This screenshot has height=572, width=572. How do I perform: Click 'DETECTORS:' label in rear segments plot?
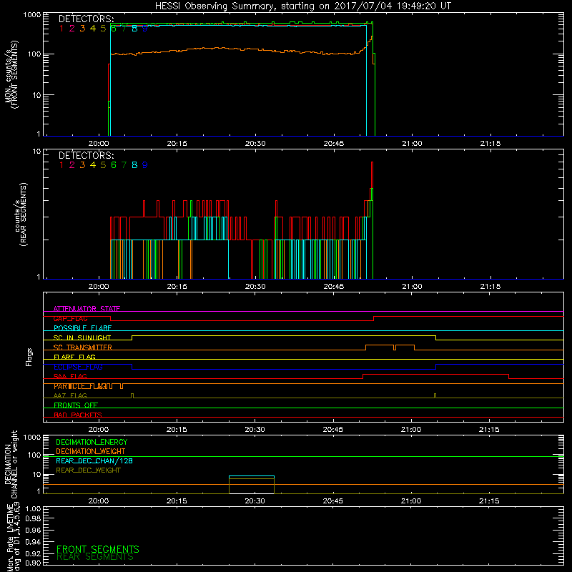(x=86, y=155)
